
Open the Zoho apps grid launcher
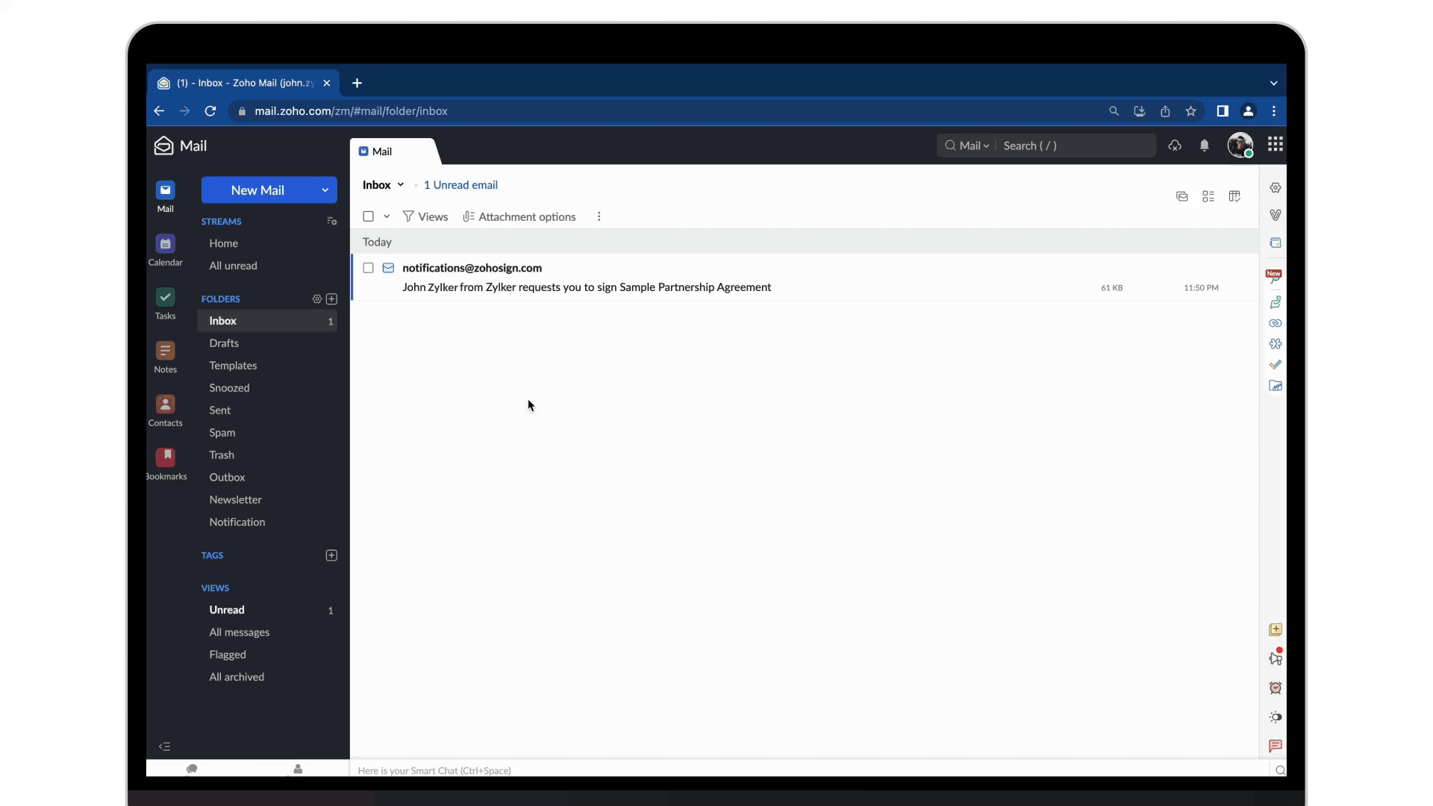tap(1275, 144)
